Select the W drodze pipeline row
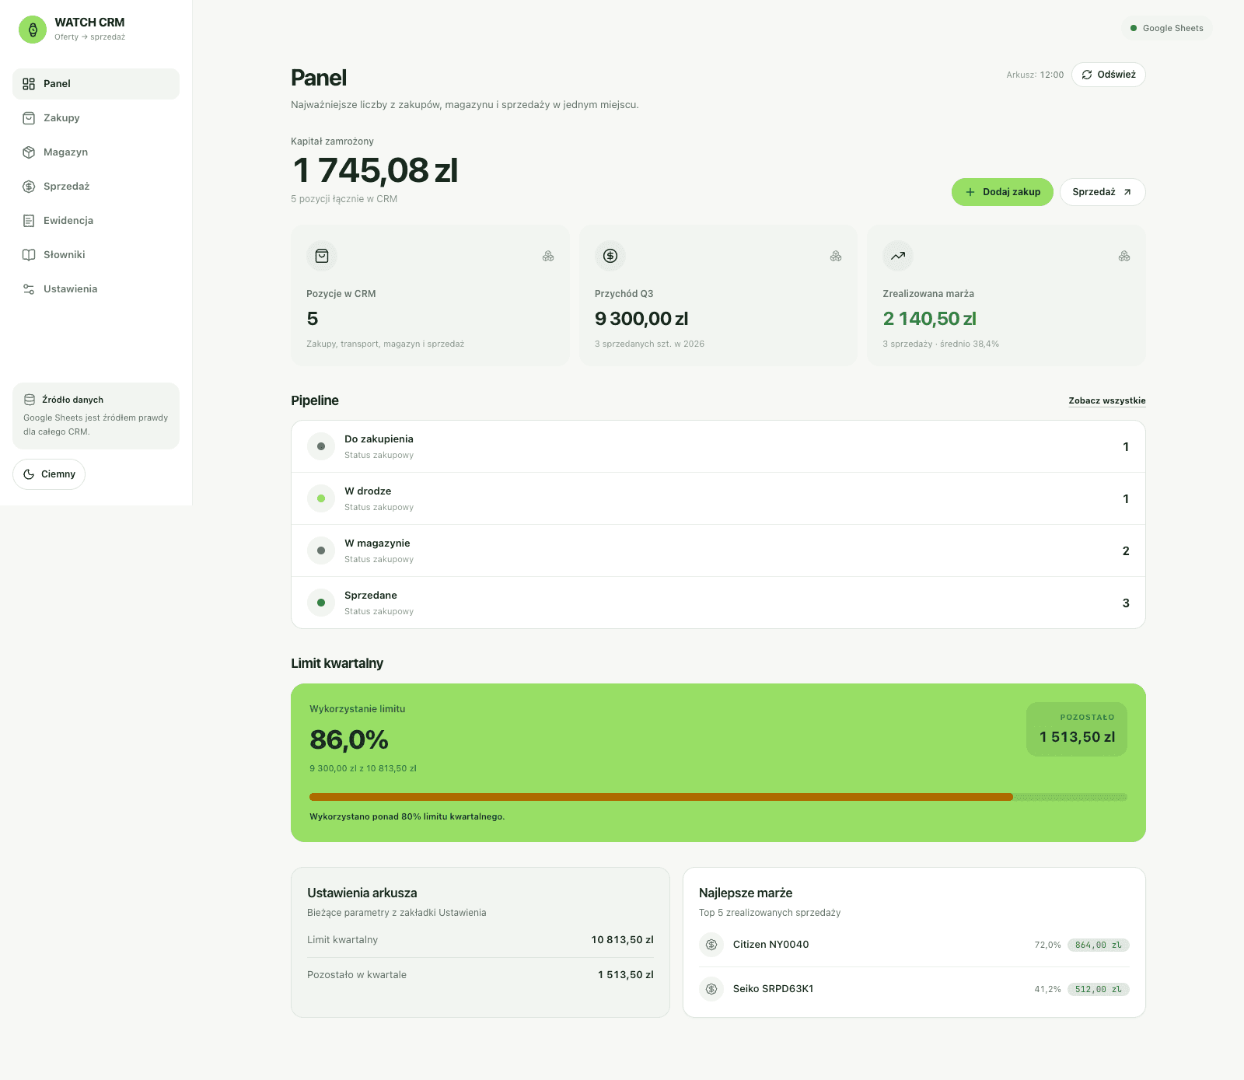Image resolution: width=1244 pixels, height=1080 pixels. [718, 498]
